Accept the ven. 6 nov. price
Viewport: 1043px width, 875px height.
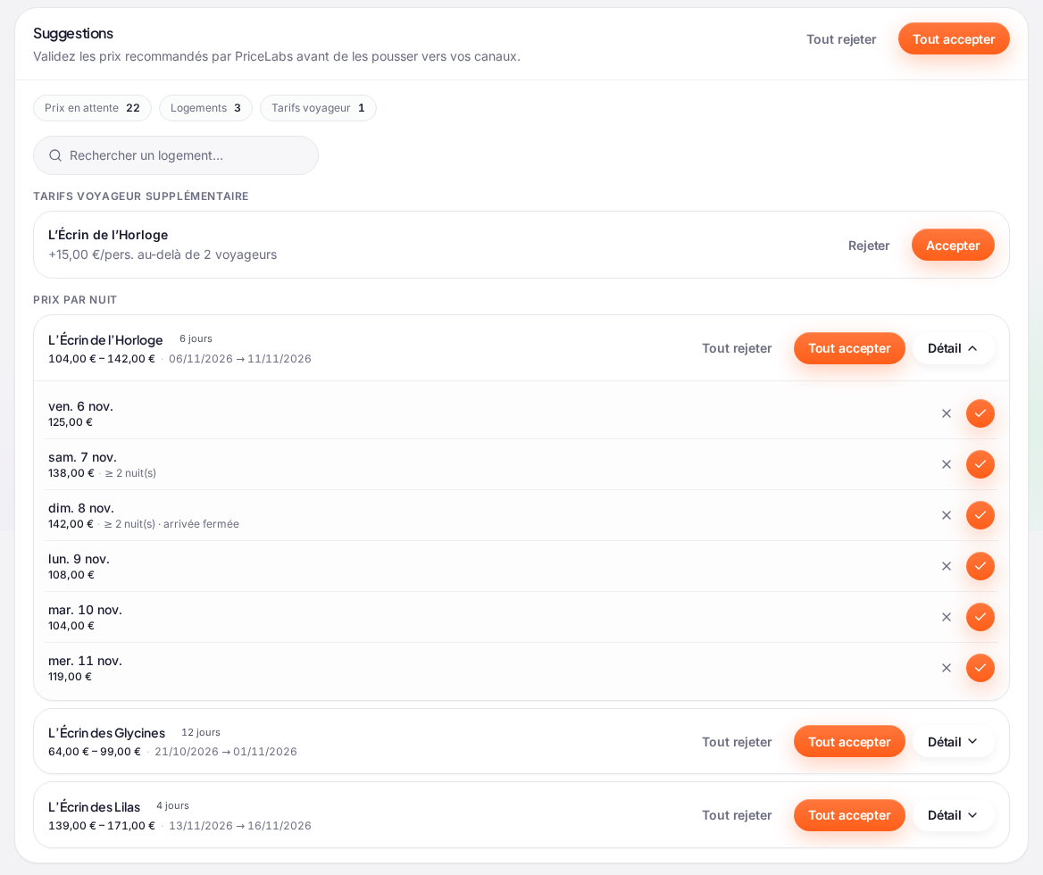pyautogui.click(x=980, y=413)
